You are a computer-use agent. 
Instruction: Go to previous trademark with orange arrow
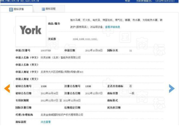tap(7, 88)
